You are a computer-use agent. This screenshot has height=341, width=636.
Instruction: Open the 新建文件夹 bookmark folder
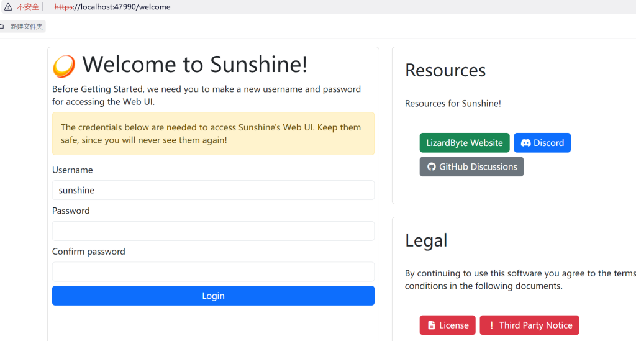tap(26, 27)
